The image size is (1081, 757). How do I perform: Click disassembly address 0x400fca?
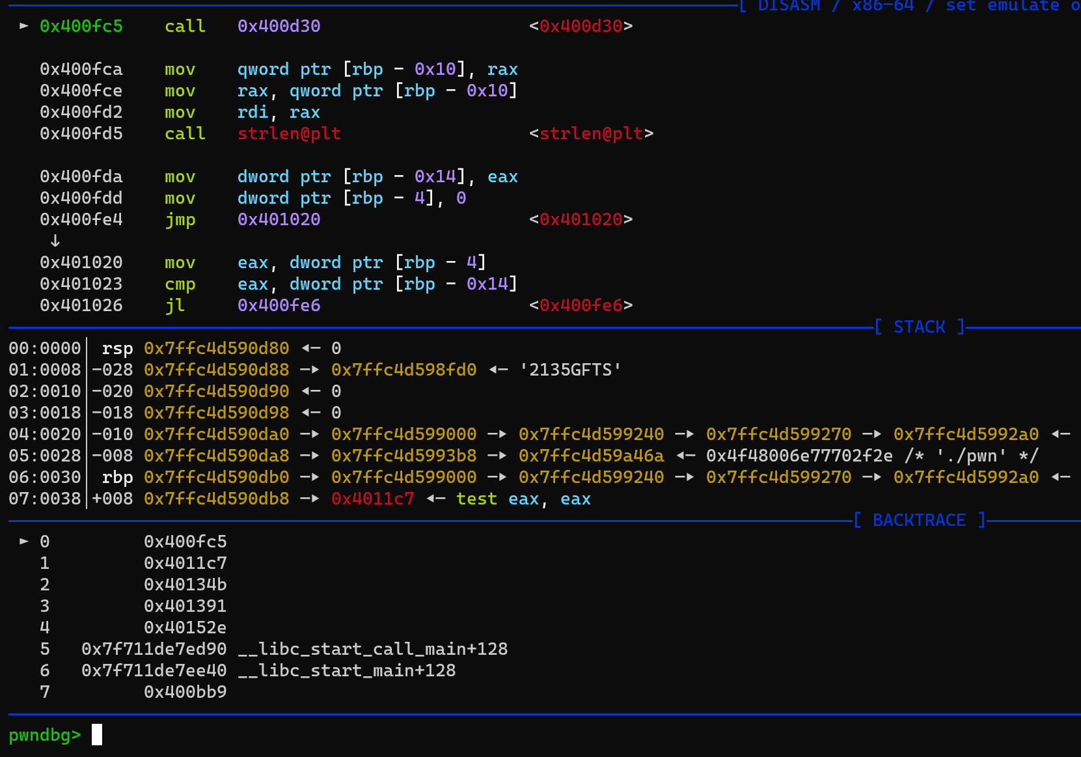coord(81,69)
